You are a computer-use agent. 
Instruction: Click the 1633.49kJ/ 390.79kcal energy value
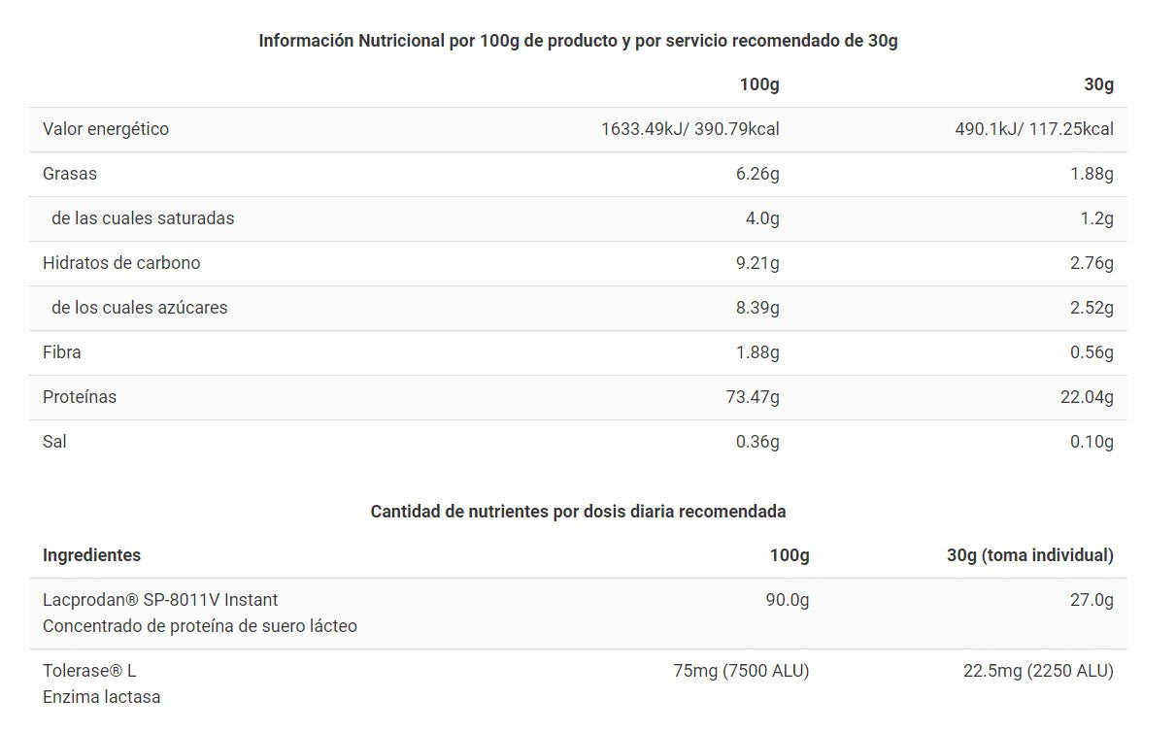click(x=689, y=129)
